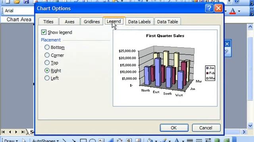Click the Chart Area name box
This screenshot has height=142, width=254.
tap(18, 19)
